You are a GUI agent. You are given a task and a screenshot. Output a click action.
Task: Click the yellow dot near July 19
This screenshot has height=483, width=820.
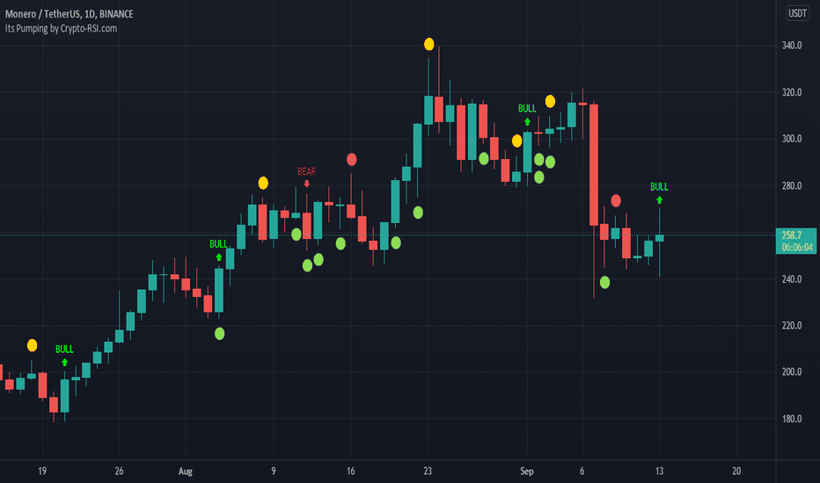pos(32,345)
